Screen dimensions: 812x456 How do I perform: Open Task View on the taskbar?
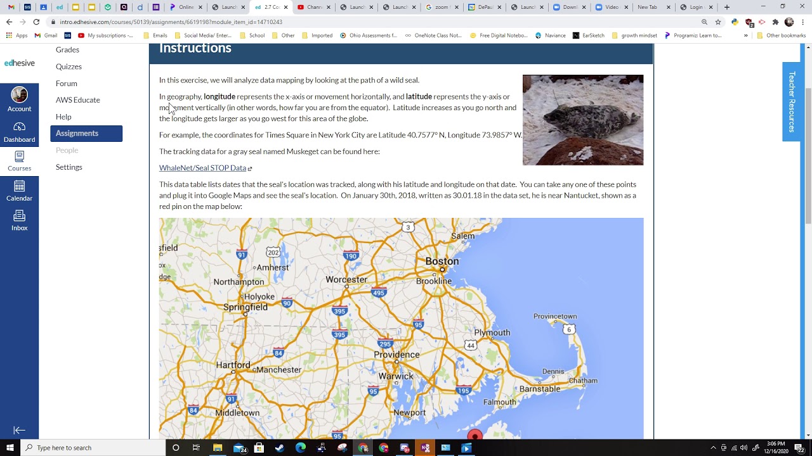pos(196,448)
